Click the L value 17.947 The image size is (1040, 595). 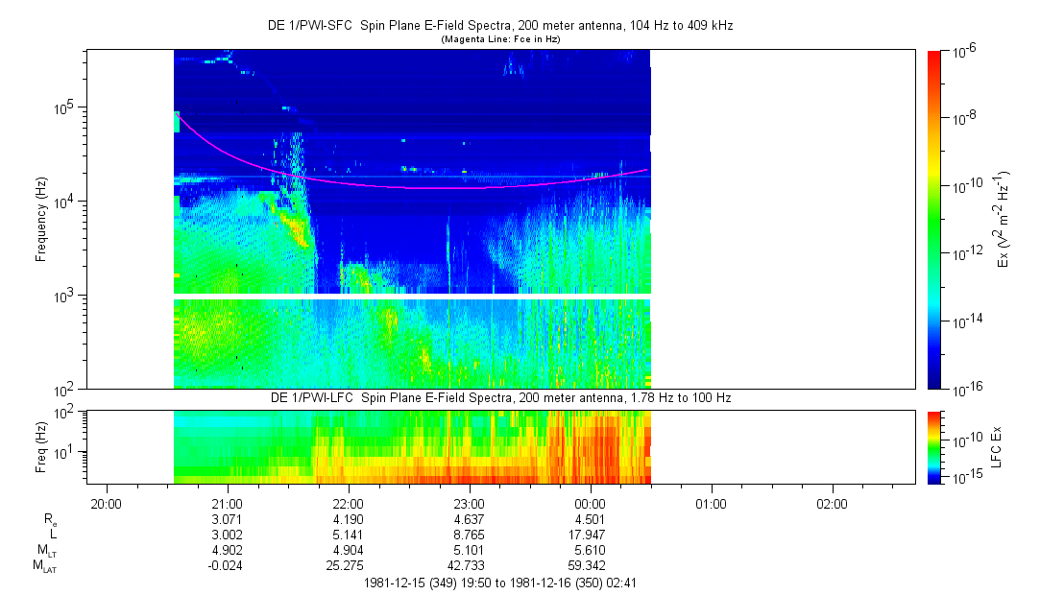point(590,535)
